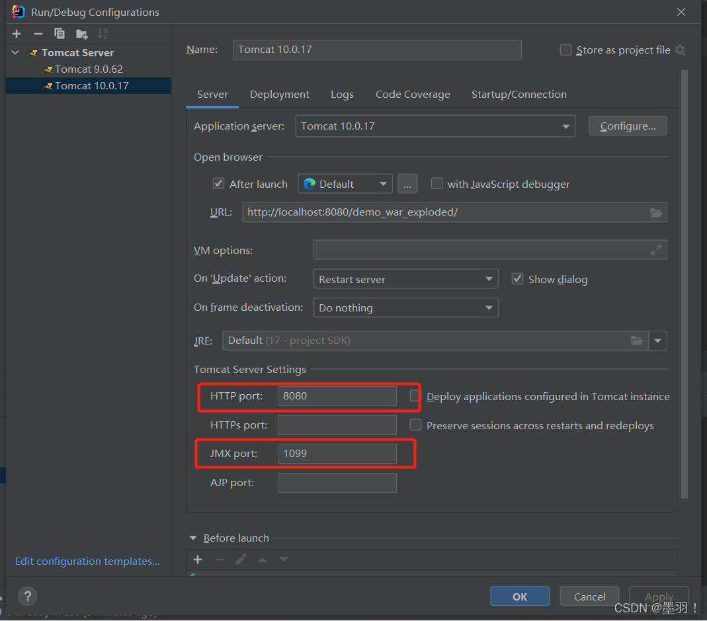The height and width of the screenshot is (621, 707).
Task: Remove the Before launch task
Action: click(220, 559)
